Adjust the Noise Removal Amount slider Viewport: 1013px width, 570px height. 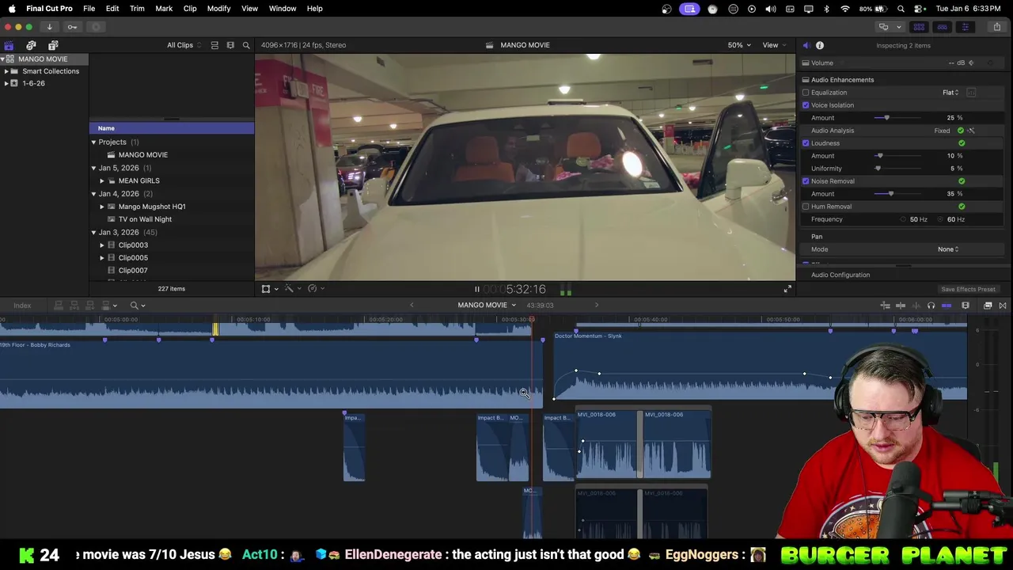[897, 194]
